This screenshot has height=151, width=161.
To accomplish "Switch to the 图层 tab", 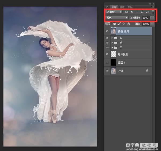I will (114, 7).
